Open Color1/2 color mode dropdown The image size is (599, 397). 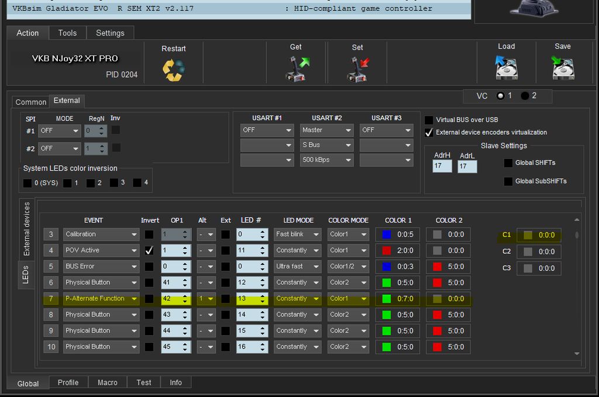[348, 266]
